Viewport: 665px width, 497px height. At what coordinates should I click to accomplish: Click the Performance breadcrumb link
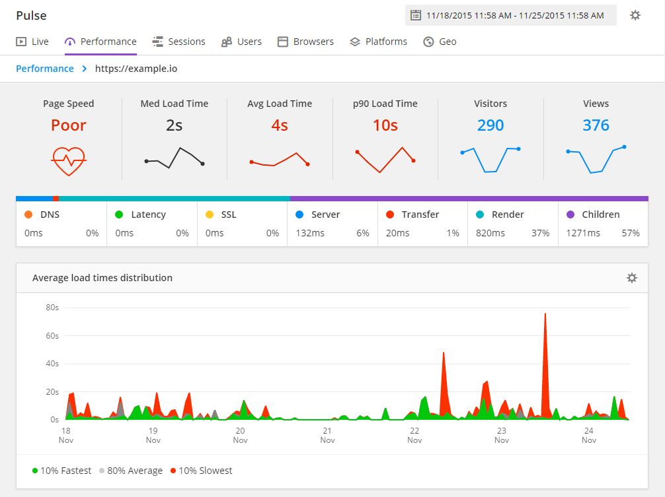44,68
